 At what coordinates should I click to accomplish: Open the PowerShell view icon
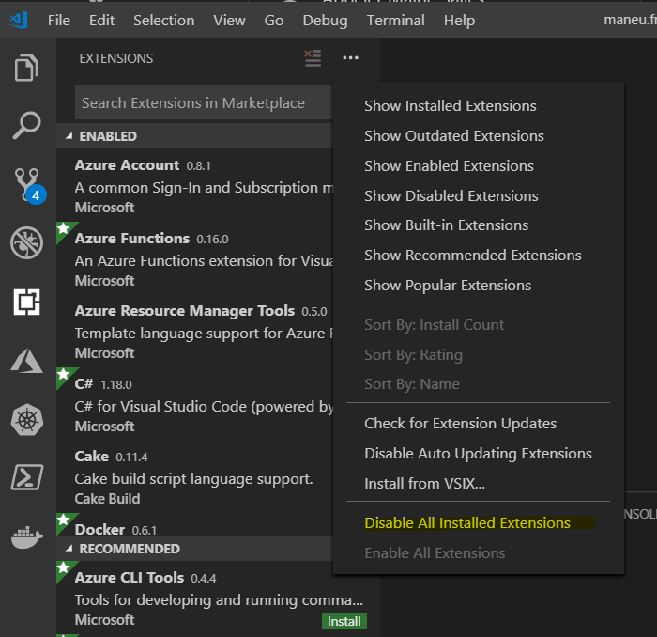coord(27,477)
